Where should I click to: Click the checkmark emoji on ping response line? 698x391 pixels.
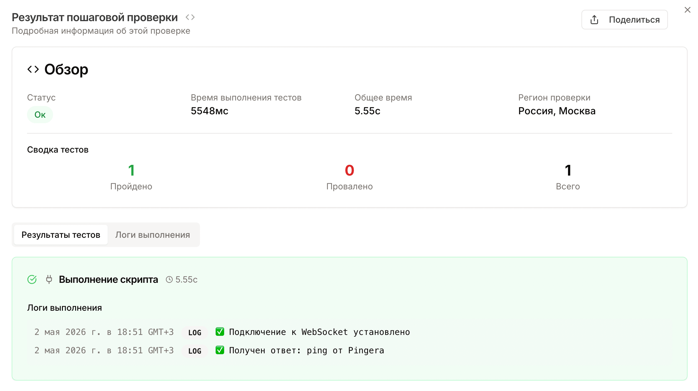220,350
